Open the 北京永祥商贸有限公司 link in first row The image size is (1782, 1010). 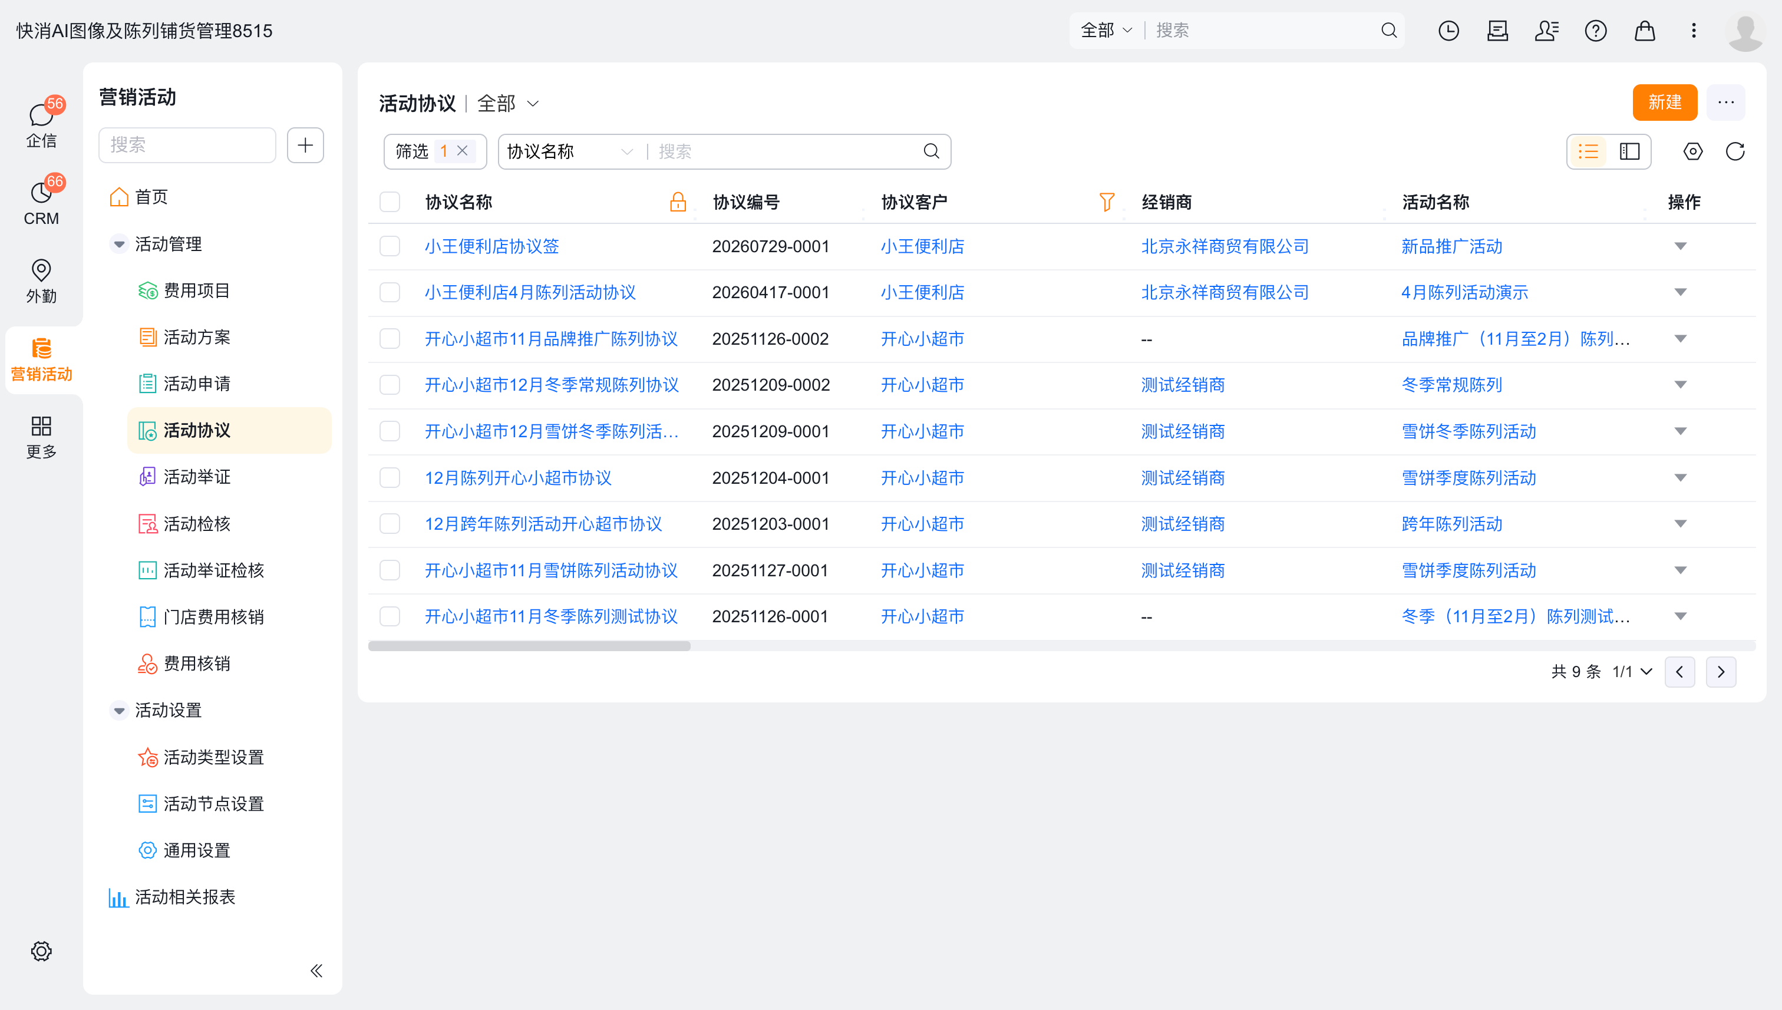coord(1225,246)
